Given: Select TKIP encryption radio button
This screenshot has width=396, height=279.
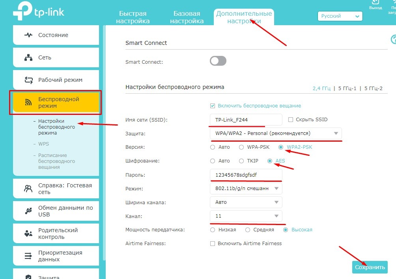Looking at the screenshot, I should click(241, 161).
